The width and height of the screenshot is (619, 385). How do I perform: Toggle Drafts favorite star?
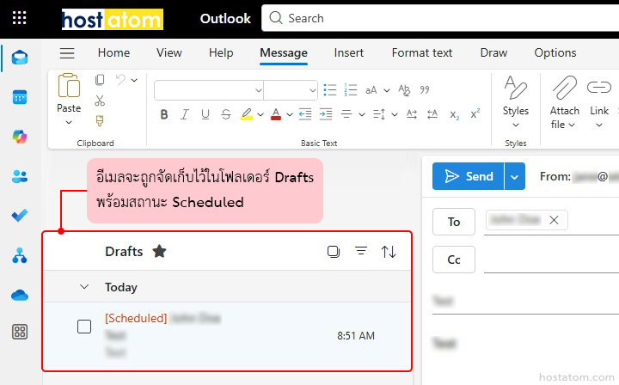160,251
